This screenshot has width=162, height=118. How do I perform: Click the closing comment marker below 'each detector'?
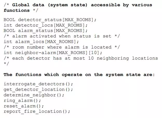click(6, 63)
